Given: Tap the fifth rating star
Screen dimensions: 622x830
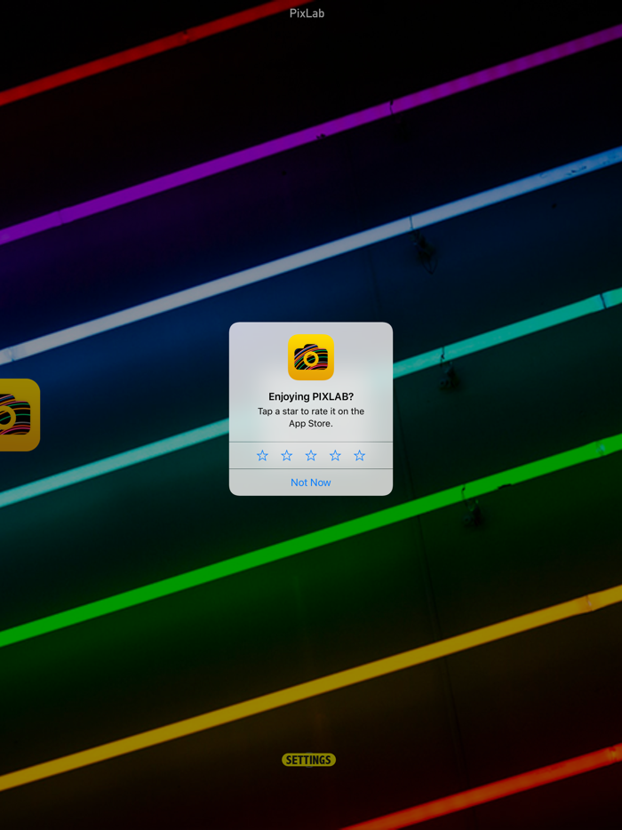Looking at the screenshot, I should [x=360, y=455].
